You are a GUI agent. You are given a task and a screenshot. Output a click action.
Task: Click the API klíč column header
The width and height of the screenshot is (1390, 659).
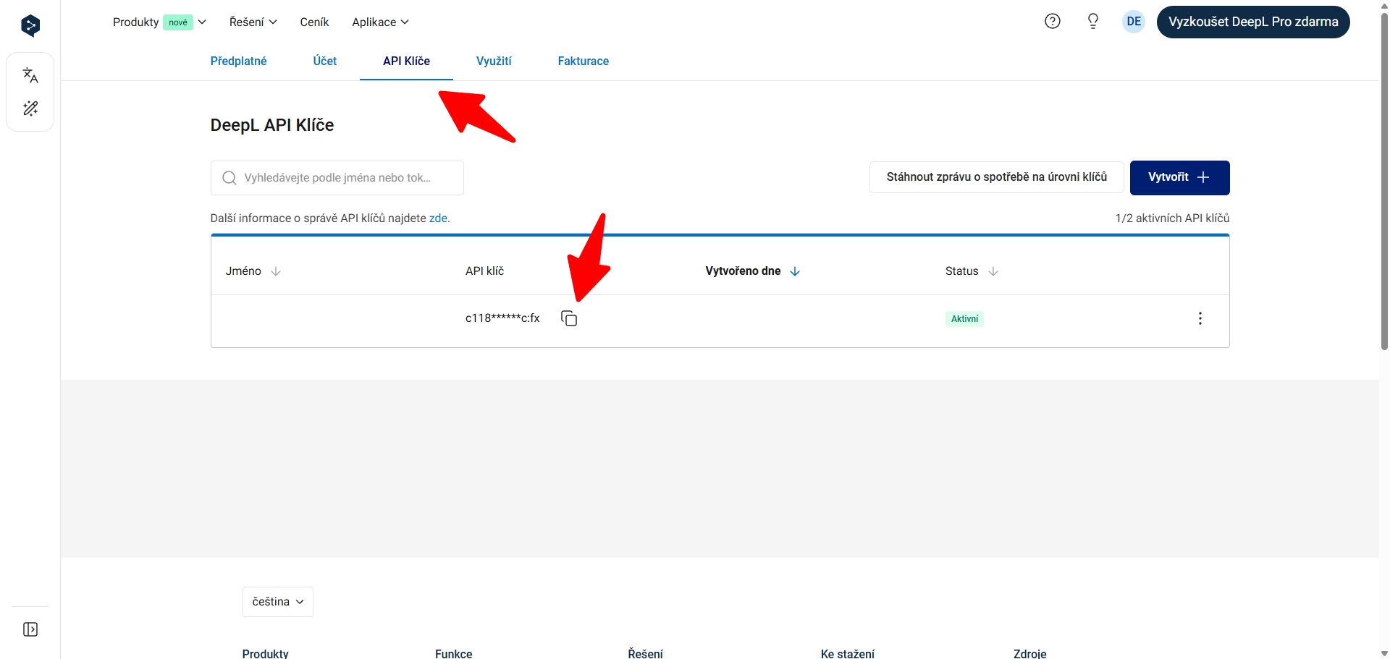tap(484, 271)
